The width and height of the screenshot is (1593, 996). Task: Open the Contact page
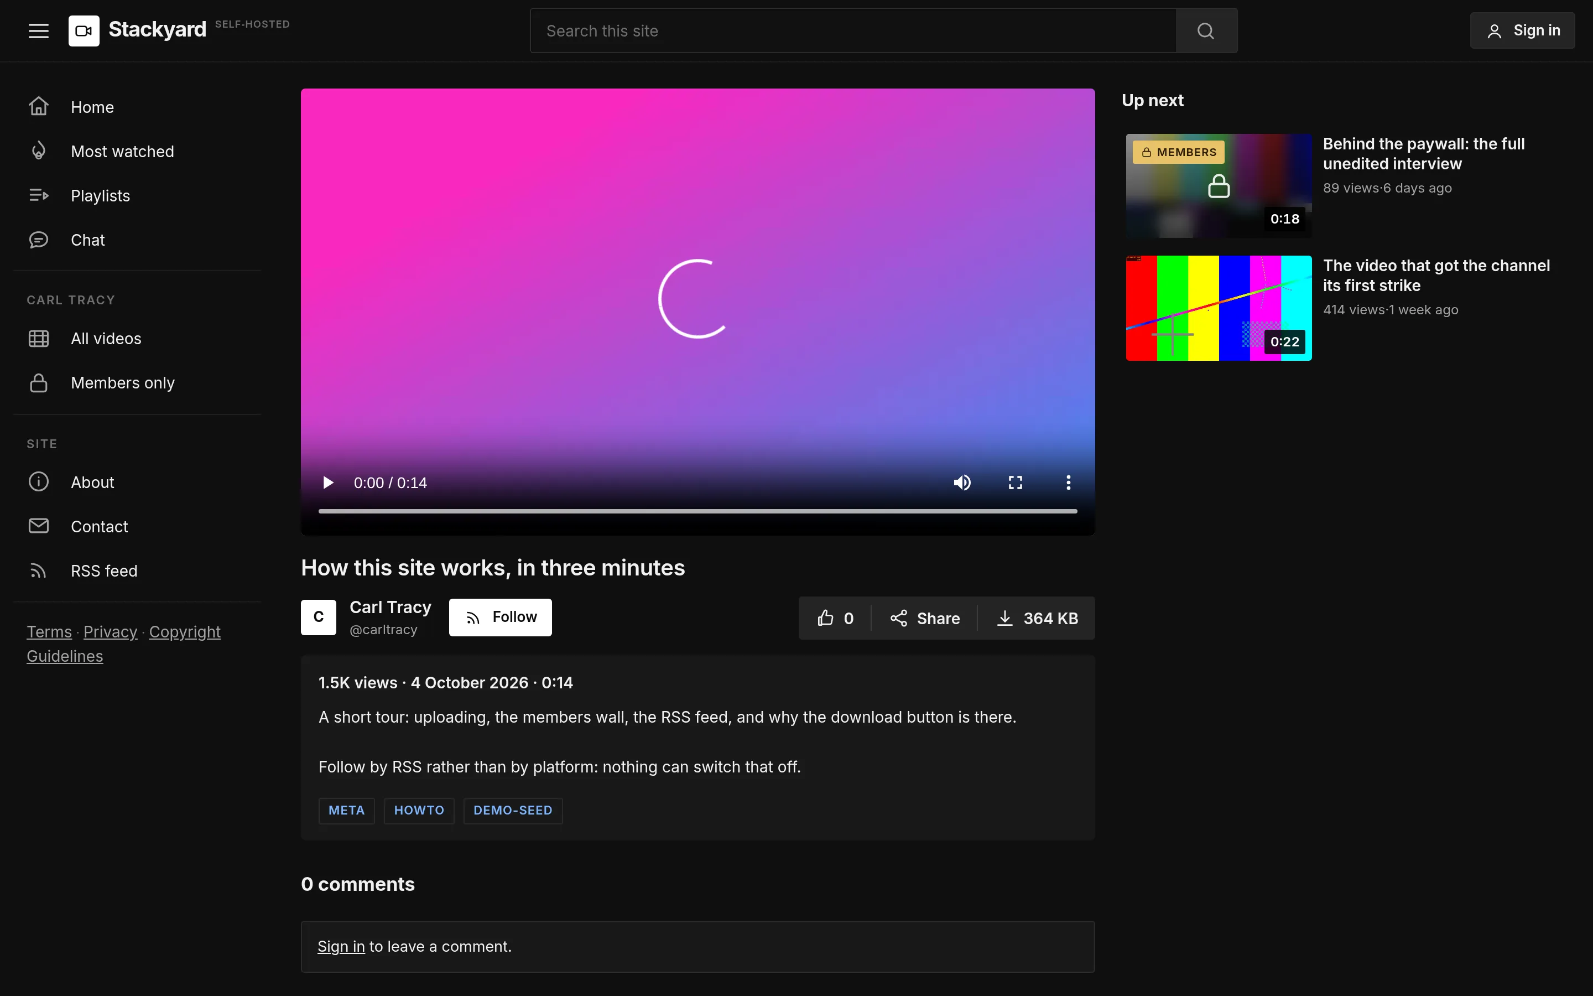pos(137,526)
